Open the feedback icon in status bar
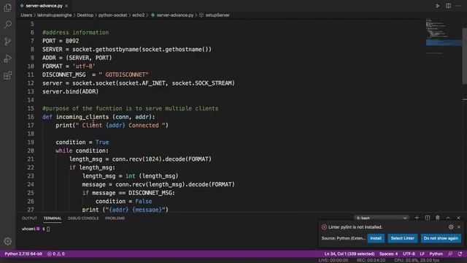 click(450, 254)
